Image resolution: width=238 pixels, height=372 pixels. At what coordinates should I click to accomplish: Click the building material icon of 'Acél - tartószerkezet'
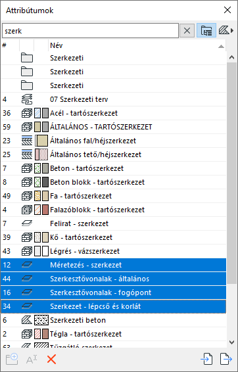click(x=26, y=113)
